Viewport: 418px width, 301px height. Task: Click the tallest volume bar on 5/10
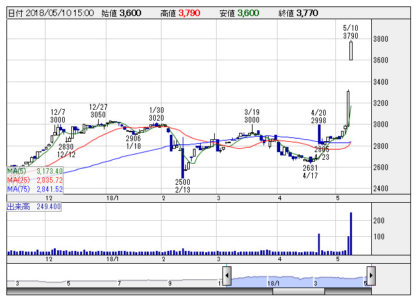tap(351, 234)
